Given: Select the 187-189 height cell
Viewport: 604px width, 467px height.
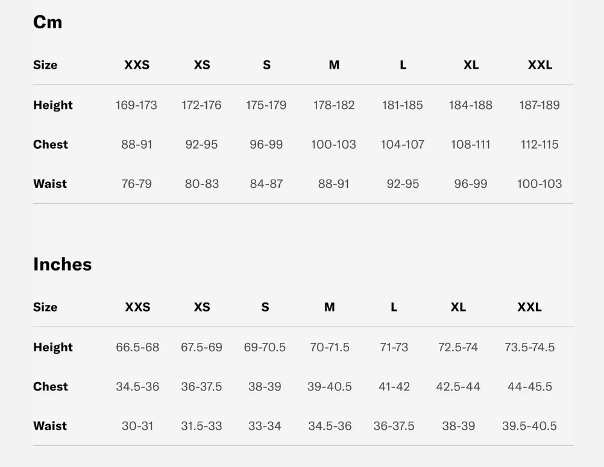Looking at the screenshot, I should click(540, 105).
